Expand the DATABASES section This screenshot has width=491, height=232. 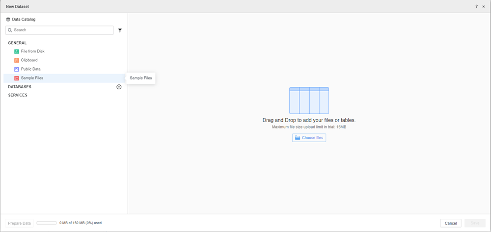coord(20,87)
